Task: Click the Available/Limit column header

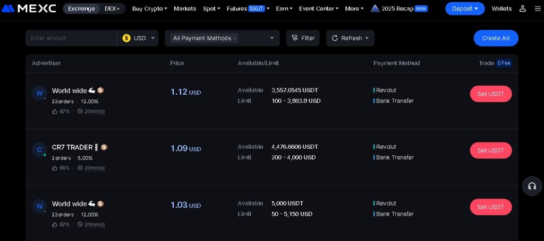Action: tap(258, 63)
